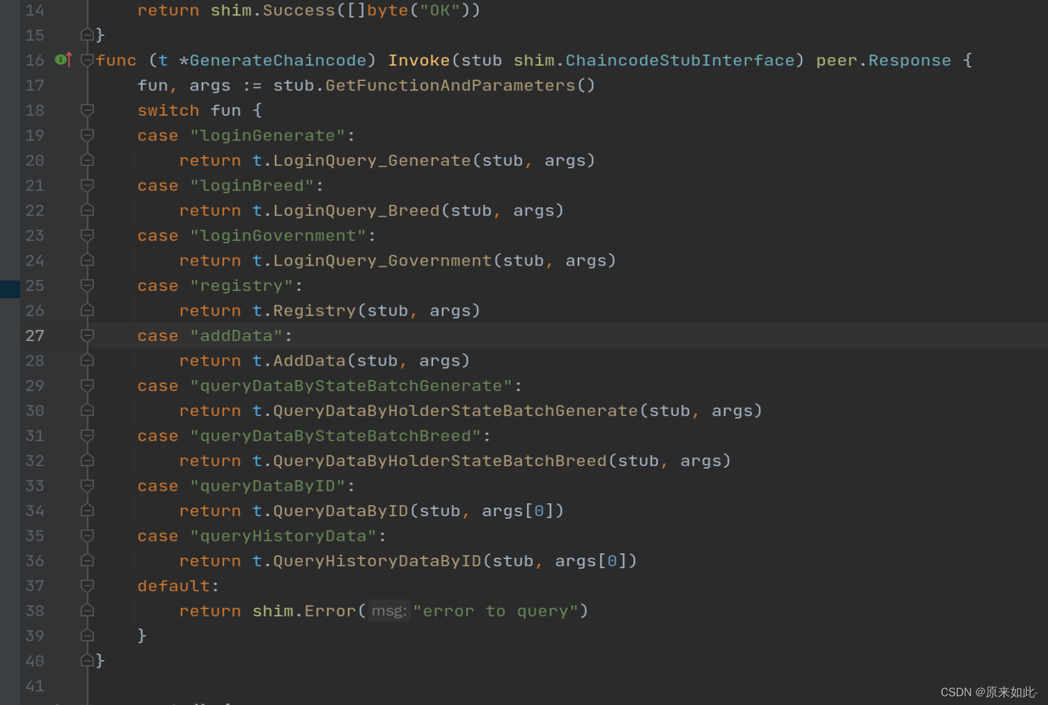The width and height of the screenshot is (1048, 705).
Task: Click the AddData method call
Action: point(310,361)
